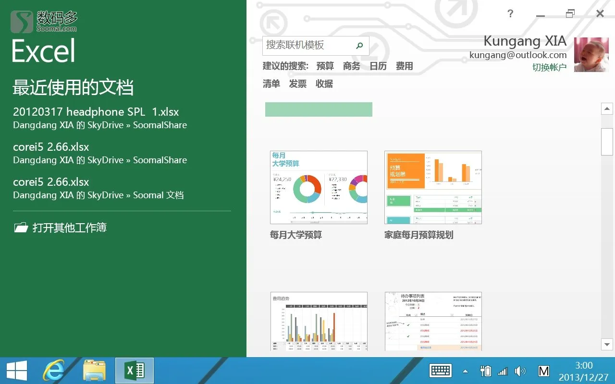Screen dimensions: 615x384
Task: Launch Internet Explorer from taskbar
Action: [x=54, y=371]
